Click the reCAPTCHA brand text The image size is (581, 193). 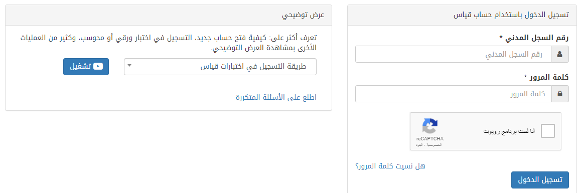tap(430, 138)
